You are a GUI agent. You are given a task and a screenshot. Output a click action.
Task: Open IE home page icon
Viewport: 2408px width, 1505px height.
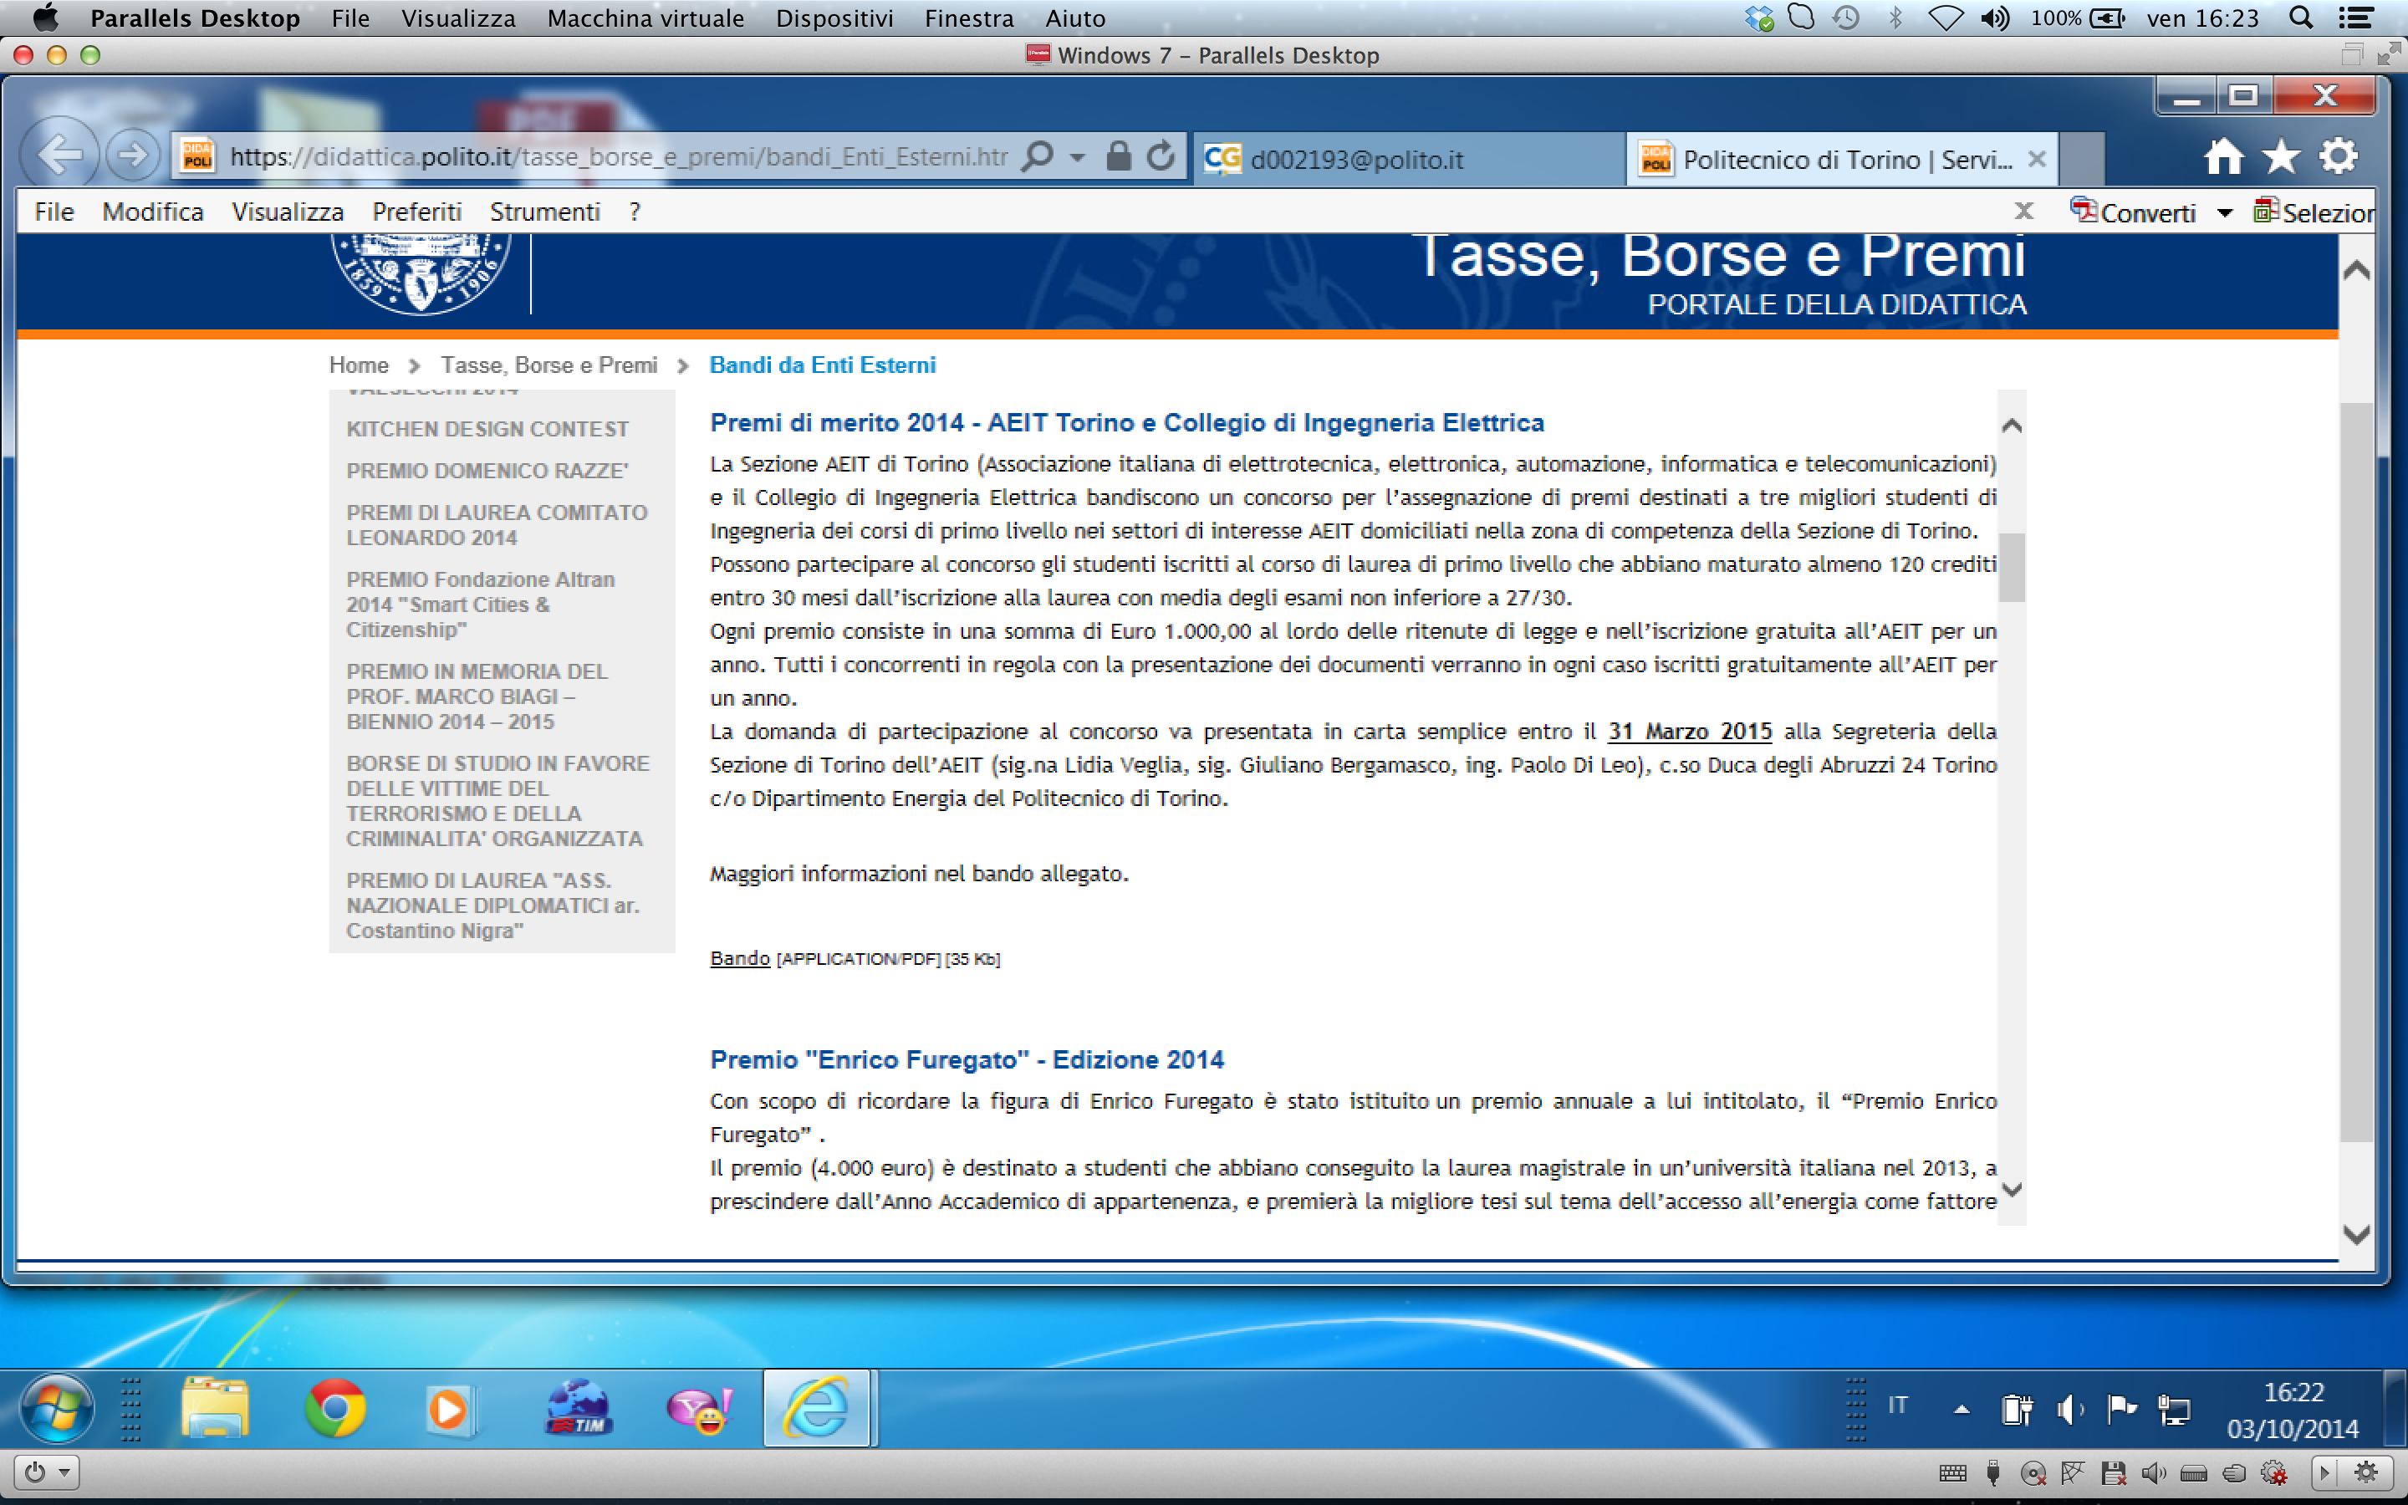[x=2223, y=156]
